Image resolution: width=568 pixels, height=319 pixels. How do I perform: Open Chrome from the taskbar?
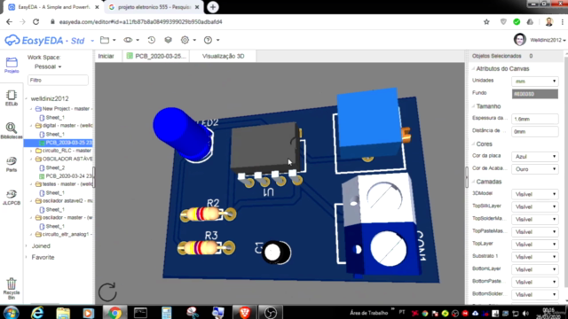pos(114,313)
